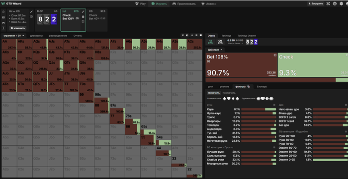Select Исключить filter mode
This screenshot has height=179, width=348.
coord(229,93)
